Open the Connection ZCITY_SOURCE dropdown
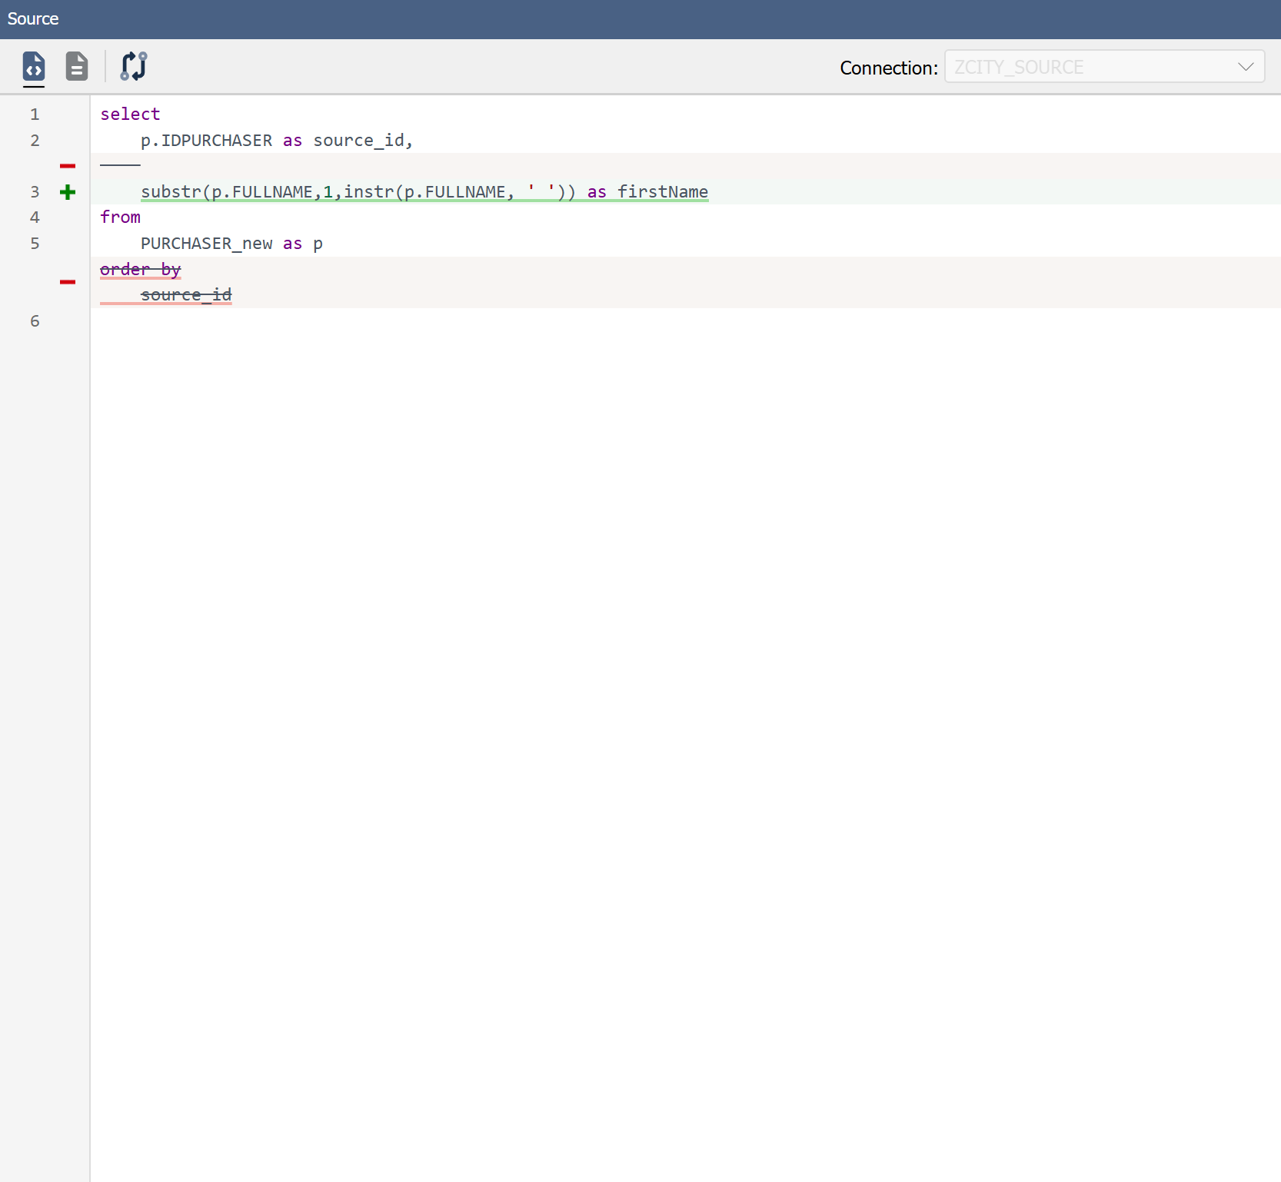The height and width of the screenshot is (1182, 1281). pos(1104,67)
